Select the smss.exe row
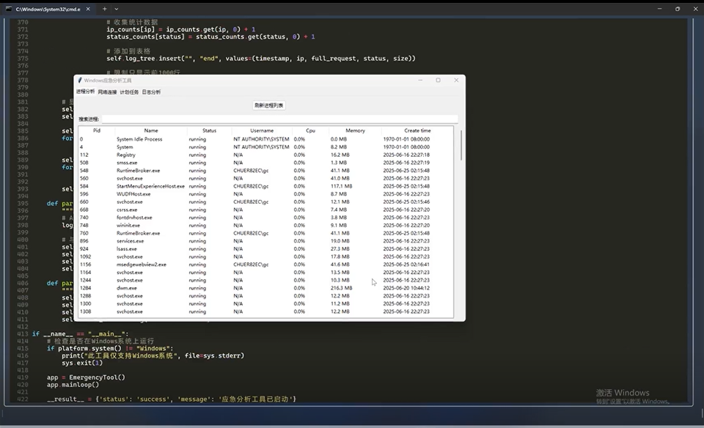The image size is (704, 428). [265, 163]
